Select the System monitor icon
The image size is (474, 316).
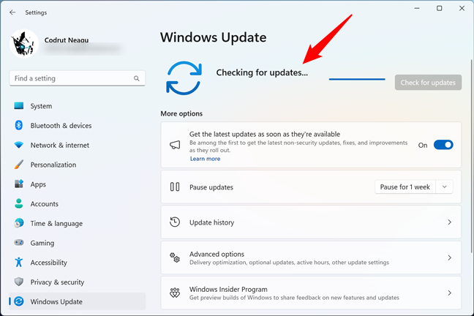19,106
